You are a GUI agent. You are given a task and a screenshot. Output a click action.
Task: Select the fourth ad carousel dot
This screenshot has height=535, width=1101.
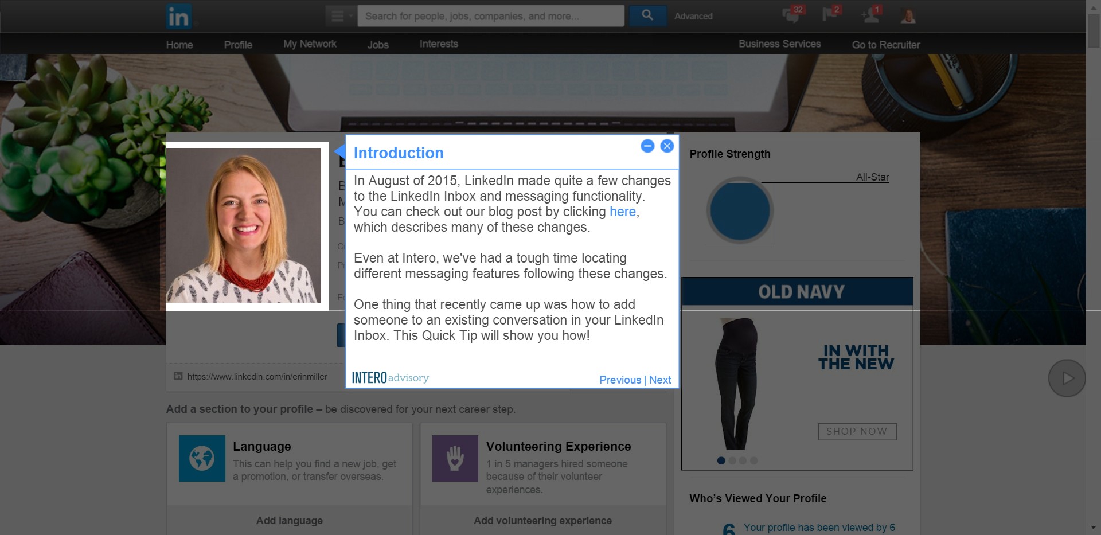754,460
